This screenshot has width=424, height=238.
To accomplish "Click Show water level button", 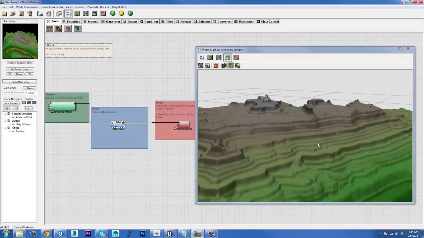I will (29, 88).
